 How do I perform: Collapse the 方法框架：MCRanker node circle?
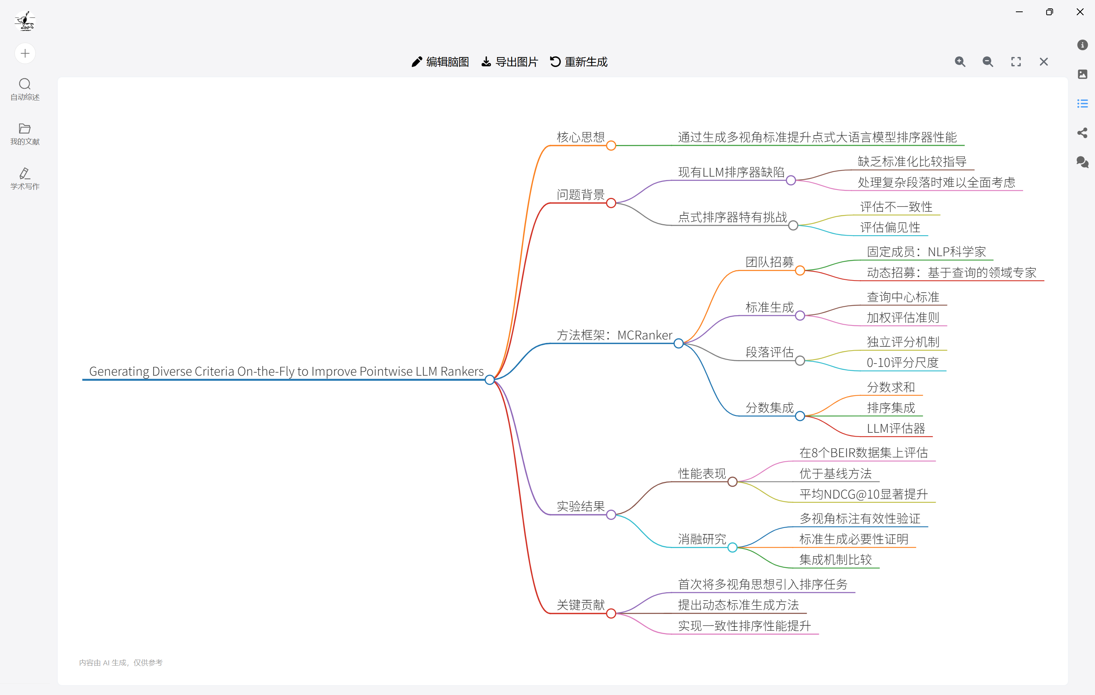pos(678,343)
